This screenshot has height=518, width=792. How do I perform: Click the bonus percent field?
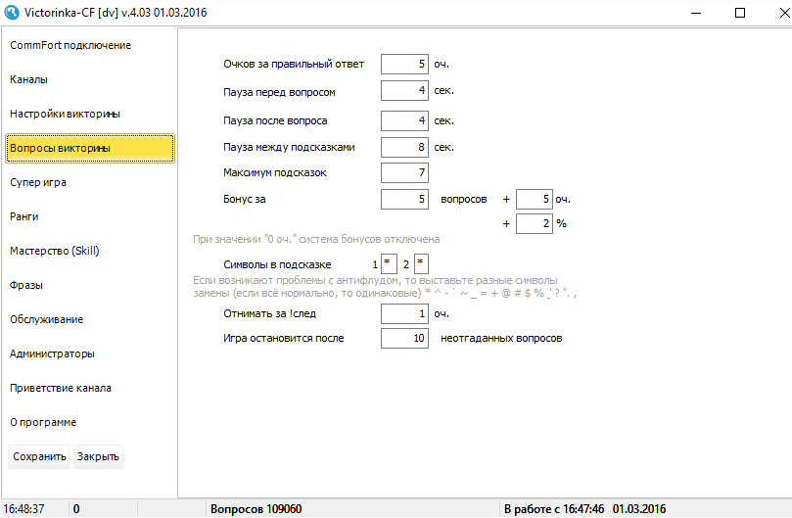534,224
